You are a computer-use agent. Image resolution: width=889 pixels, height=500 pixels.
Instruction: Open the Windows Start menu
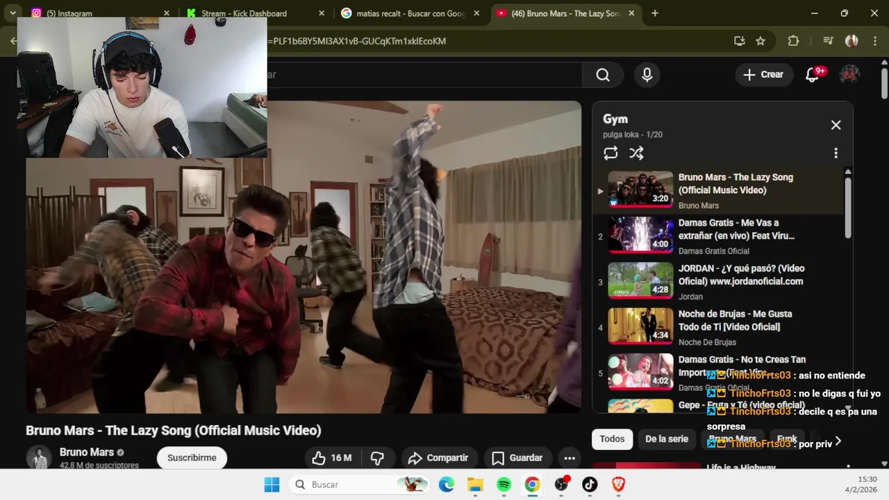[x=272, y=485]
